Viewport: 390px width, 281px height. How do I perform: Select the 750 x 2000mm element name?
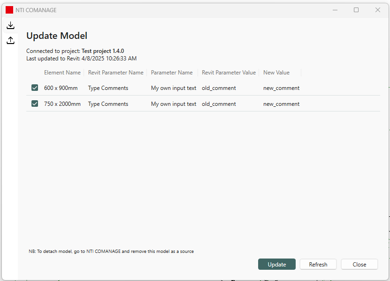[x=62, y=104]
